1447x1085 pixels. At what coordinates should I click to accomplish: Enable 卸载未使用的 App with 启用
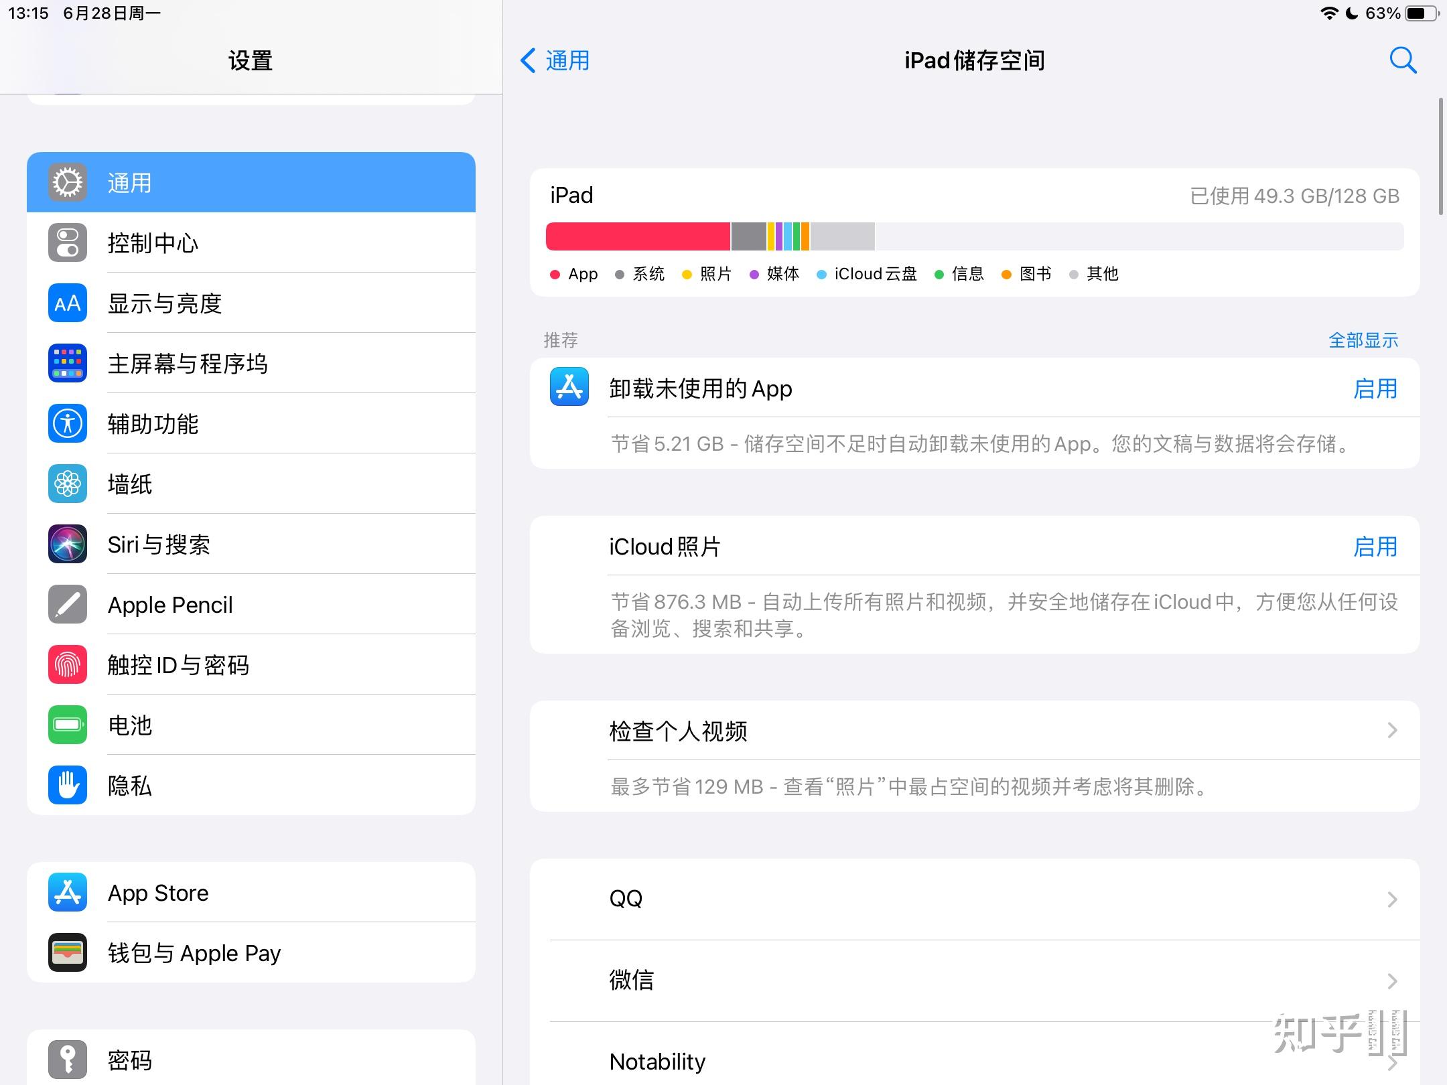[x=1375, y=388]
